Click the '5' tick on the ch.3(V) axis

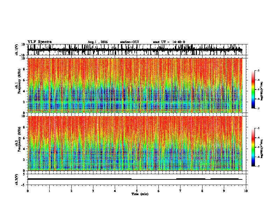pos(24,174)
